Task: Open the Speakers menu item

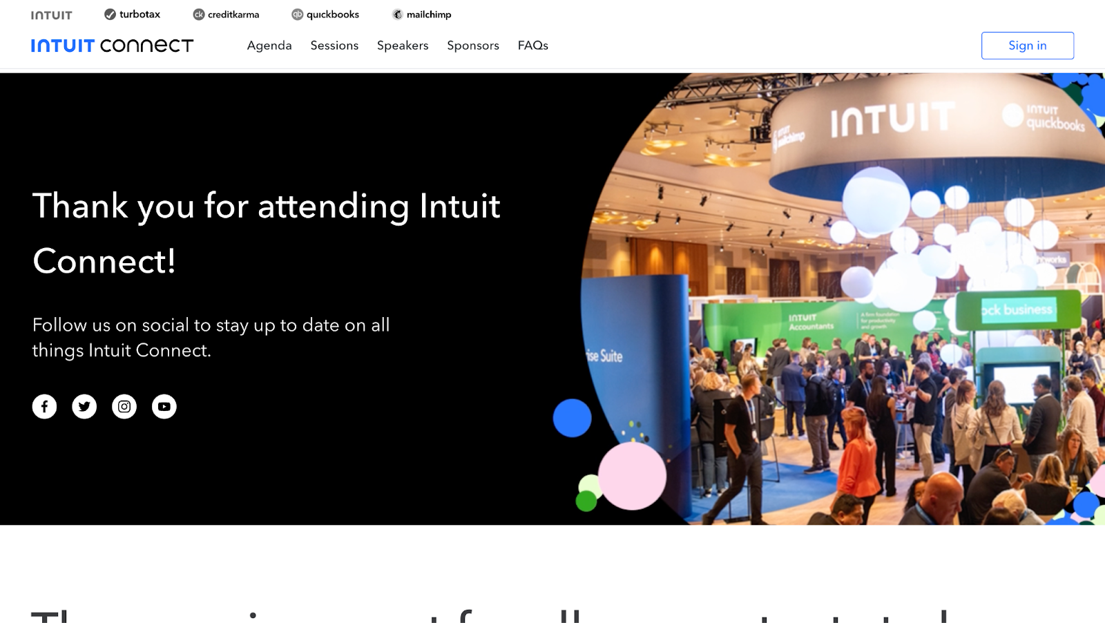Action: pos(403,46)
